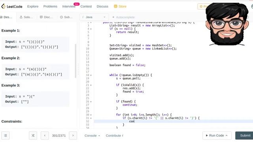Click the 301/2371 problem counter
Screen dimensions: 253x142
pyautogui.click(x=59, y=136)
